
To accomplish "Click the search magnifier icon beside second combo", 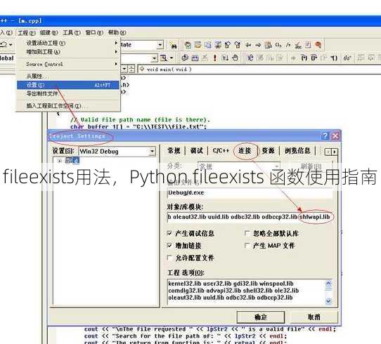I will point(164,58).
